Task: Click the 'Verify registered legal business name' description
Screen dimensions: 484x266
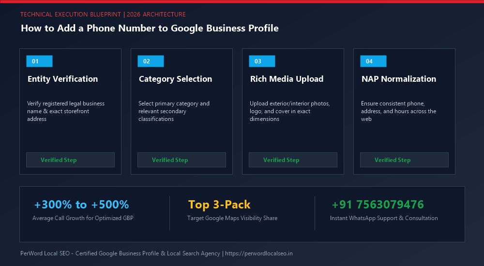Action: pos(66,111)
